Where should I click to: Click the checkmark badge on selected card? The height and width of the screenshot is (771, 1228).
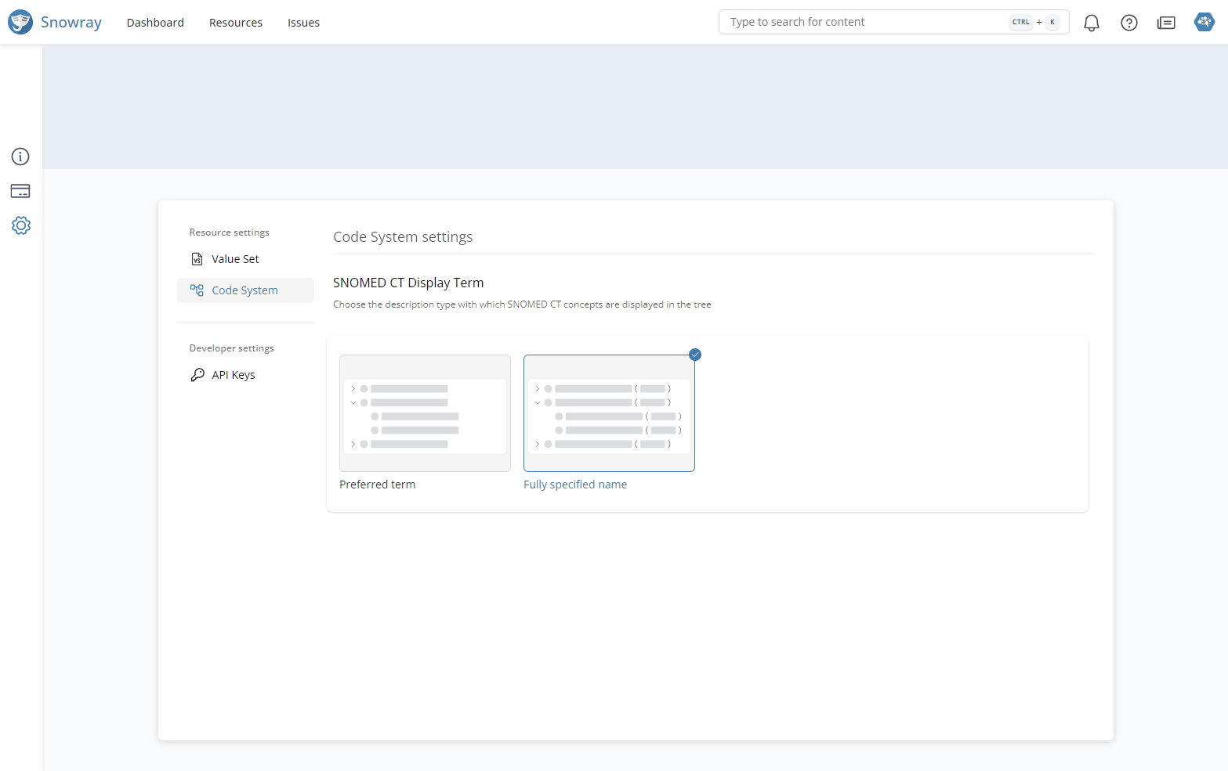(695, 355)
